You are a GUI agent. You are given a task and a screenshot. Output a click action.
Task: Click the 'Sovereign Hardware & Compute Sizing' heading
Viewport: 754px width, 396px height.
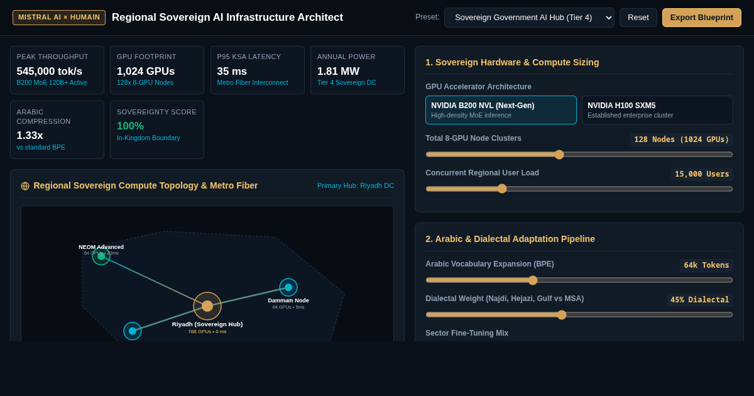tap(512, 62)
